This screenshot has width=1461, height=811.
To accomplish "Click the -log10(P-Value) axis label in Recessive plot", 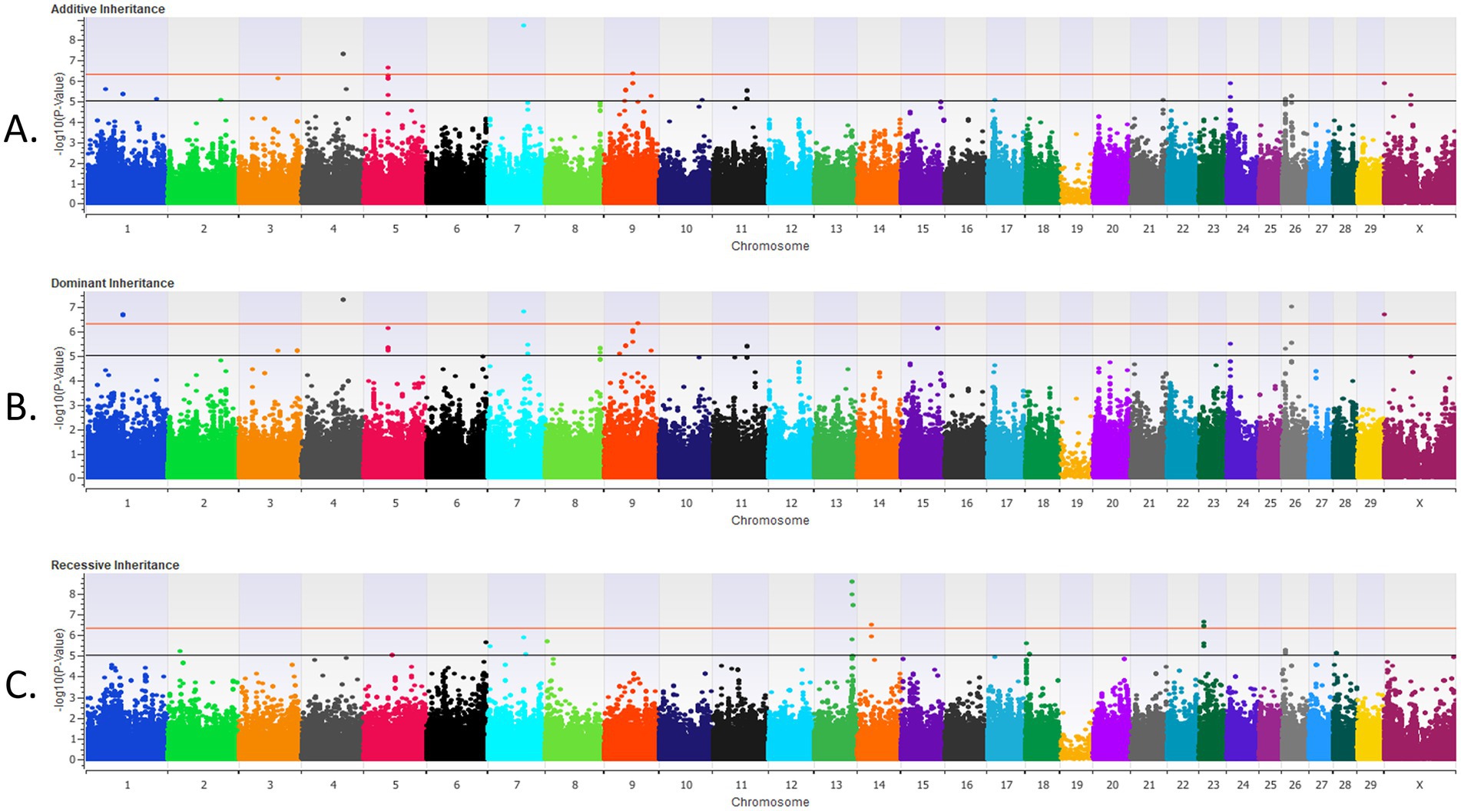I will 59,670.
